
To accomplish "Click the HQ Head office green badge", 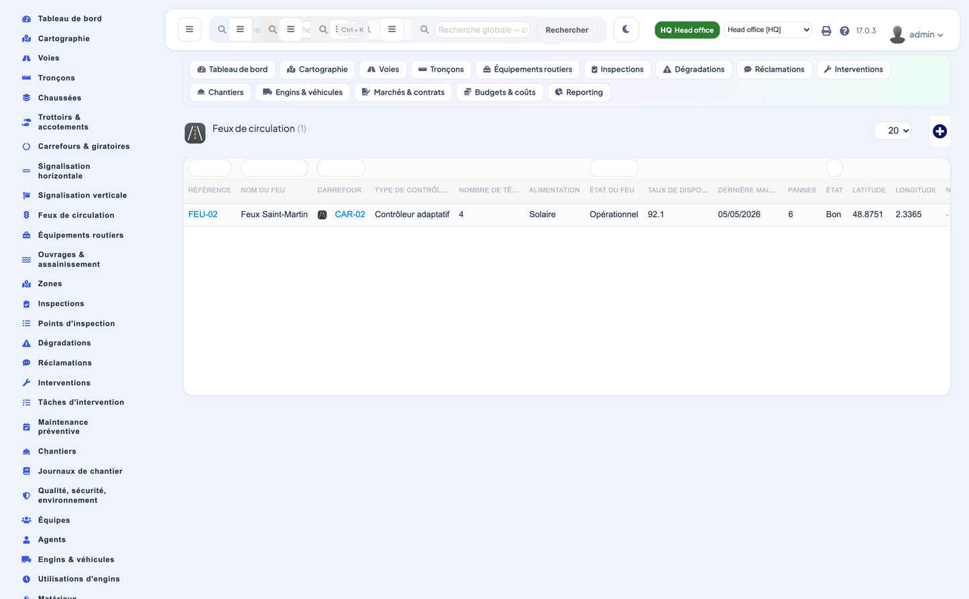I will (x=687, y=30).
